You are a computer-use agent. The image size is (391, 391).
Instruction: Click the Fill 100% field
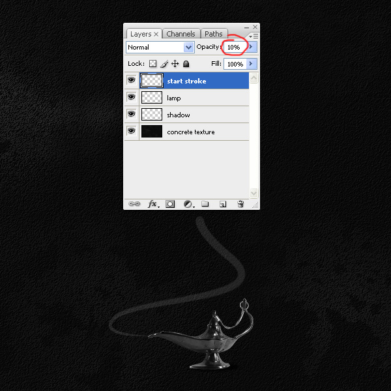point(235,64)
